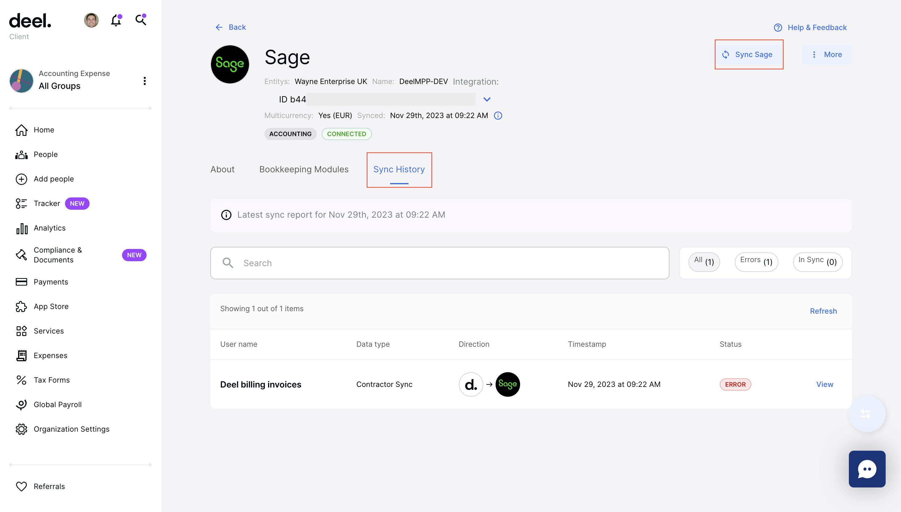
Task: Click the Deel billing invoices row
Action: (x=531, y=384)
